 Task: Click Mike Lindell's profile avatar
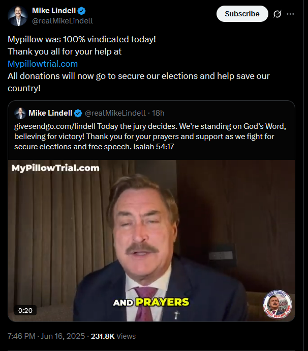pos(17,16)
